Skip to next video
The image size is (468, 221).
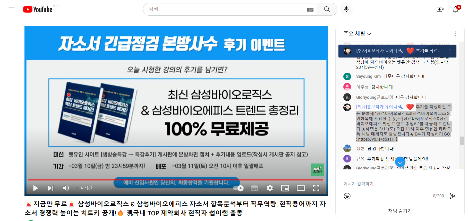pyautogui.click(x=51, y=188)
